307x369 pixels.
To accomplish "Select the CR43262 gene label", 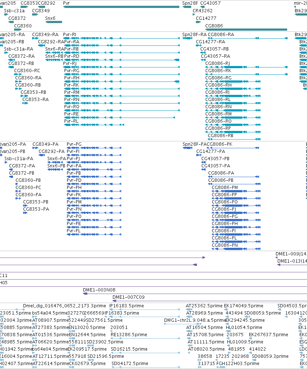I will pos(202,10).
